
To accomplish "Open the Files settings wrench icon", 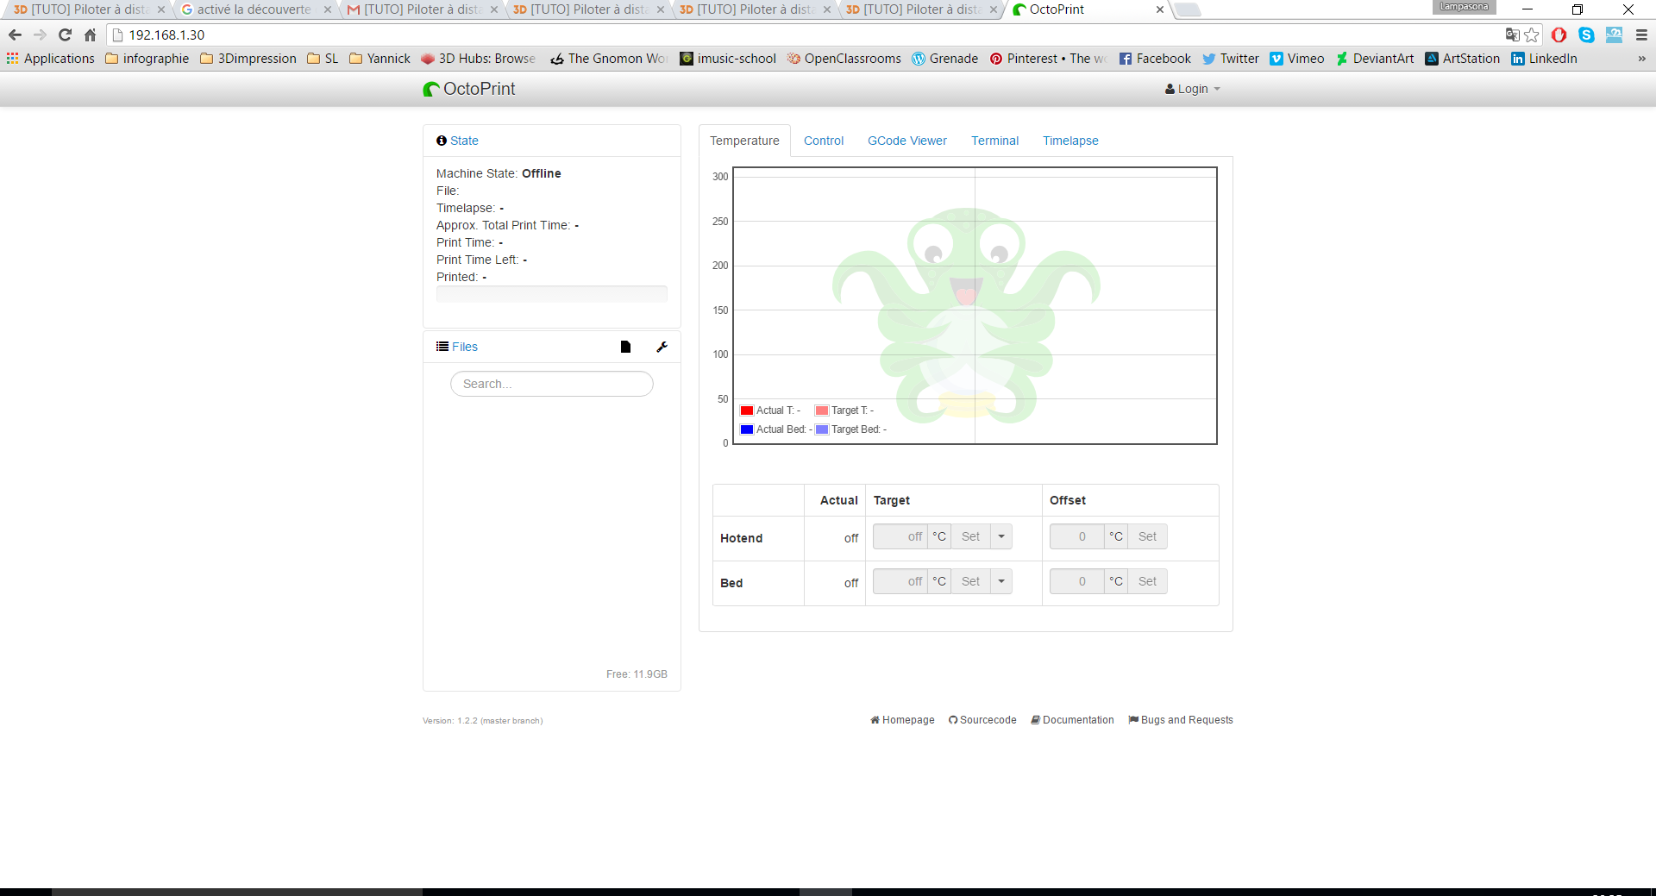I will (x=662, y=347).
